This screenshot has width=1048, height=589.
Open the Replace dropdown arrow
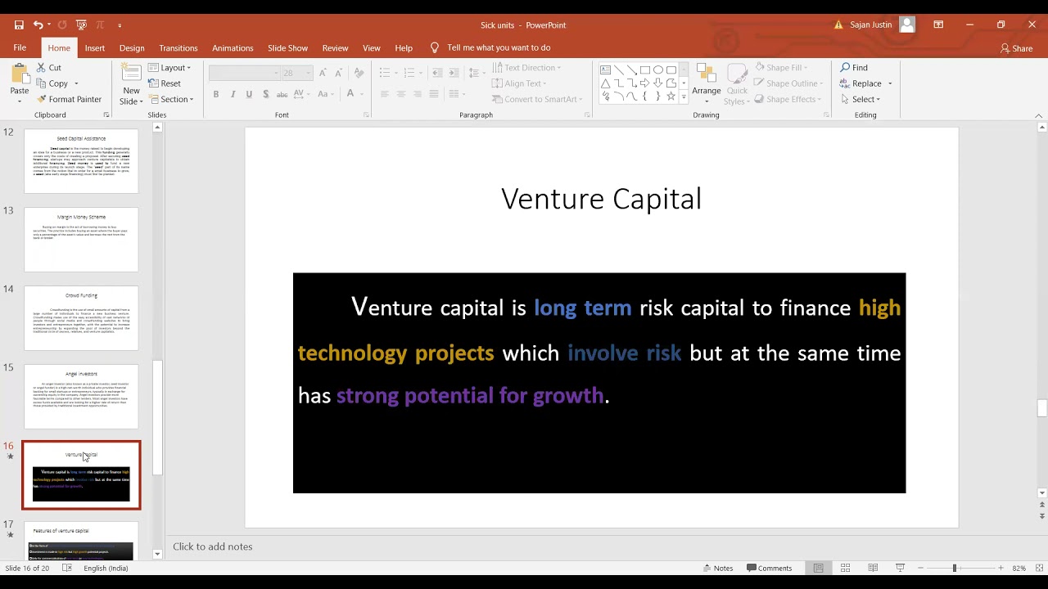click(x=890, y=83)
